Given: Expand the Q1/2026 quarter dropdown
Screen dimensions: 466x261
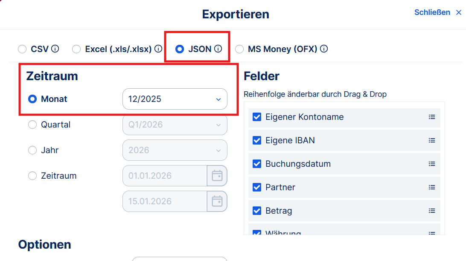Looking at the screenshot, I should coord(175,125).
